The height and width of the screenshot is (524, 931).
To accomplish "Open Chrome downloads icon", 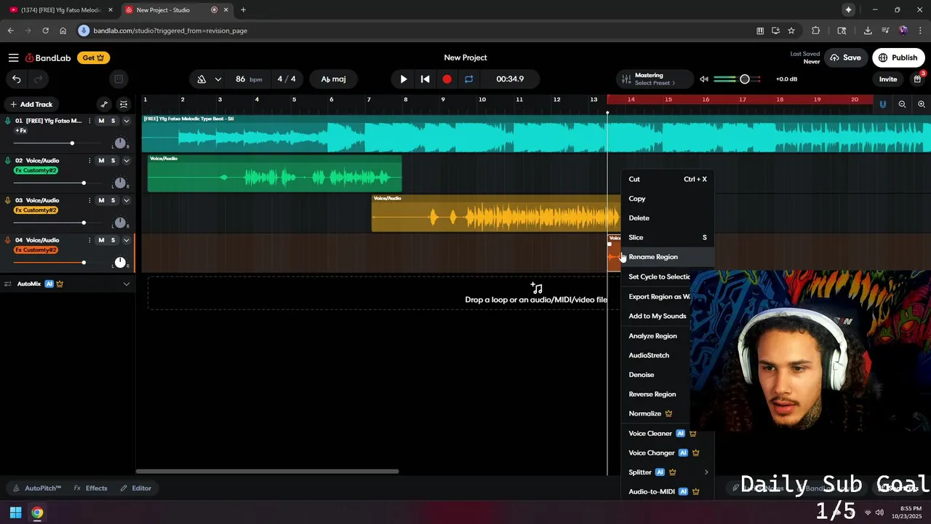I will pyautogui.click(x=868, y=31).
